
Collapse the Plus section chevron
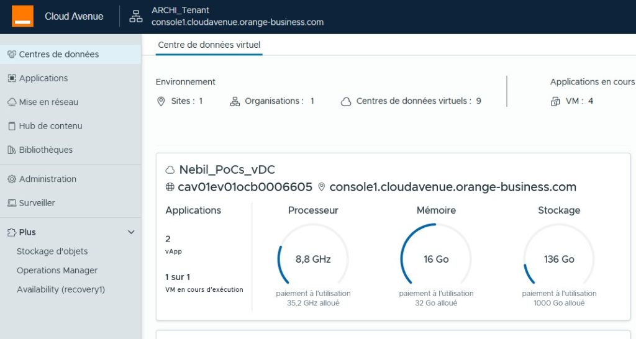(131, 232)
